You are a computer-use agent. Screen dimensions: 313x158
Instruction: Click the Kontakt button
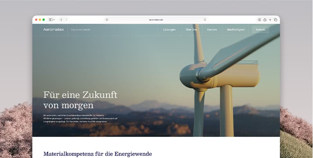point(261,30)
